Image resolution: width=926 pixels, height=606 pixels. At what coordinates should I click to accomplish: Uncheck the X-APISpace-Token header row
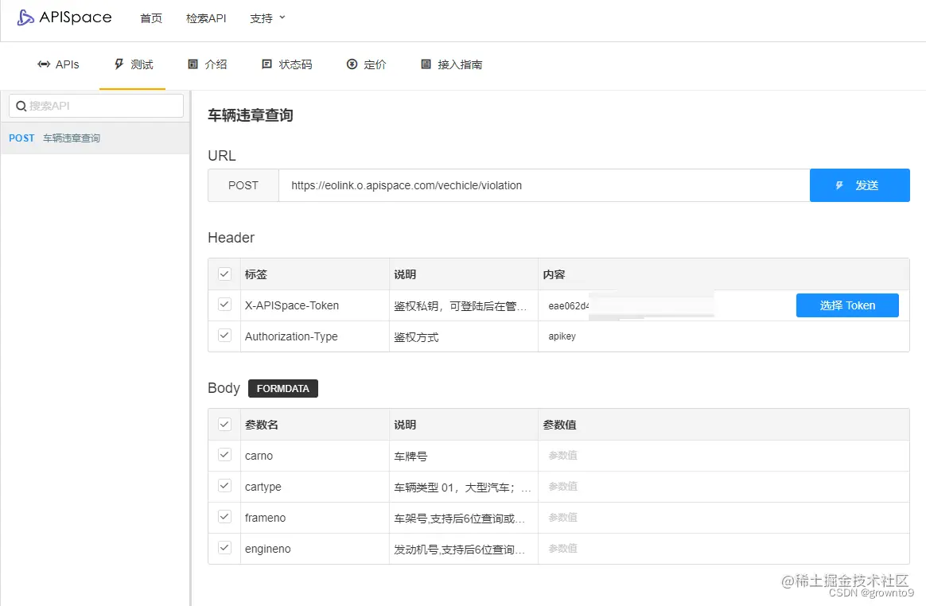point(224,305)
